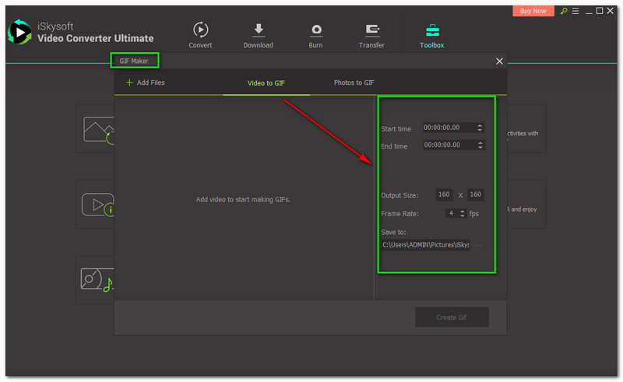Click the Buy Now button
Image resolution: width=623 pixels, height=382 pixels.
click(533, 11)
